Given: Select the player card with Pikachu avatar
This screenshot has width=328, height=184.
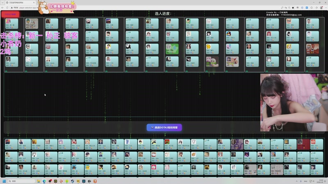Looking at the screenshot, I should (x=91, y=170).
